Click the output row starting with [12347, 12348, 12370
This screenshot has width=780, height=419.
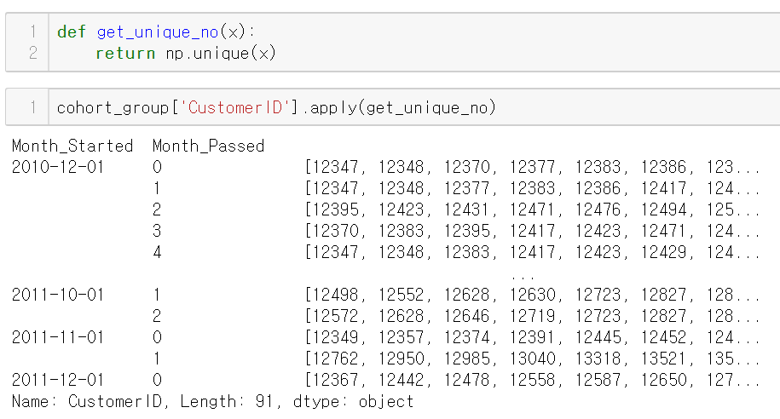532,167
